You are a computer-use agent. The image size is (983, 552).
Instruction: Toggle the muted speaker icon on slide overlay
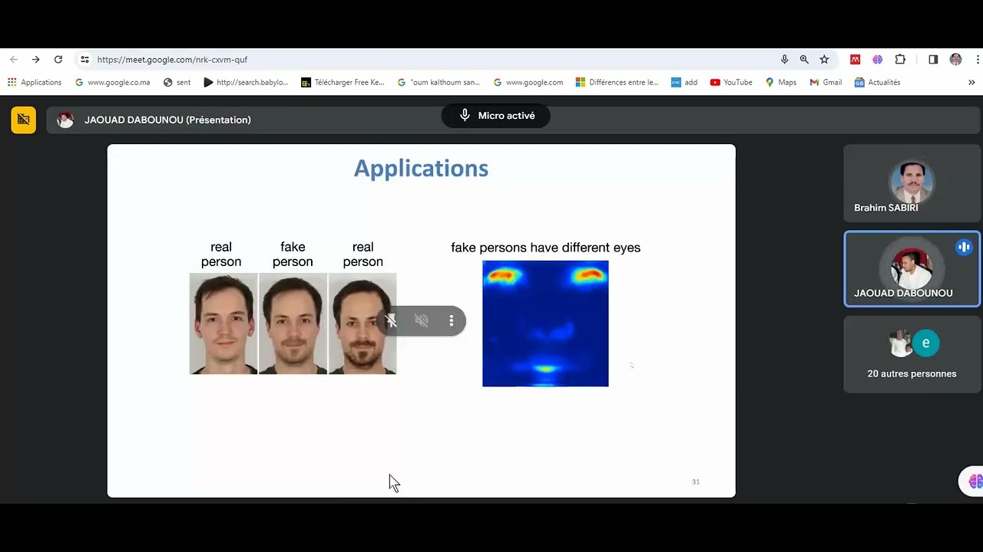coord(421,320)
